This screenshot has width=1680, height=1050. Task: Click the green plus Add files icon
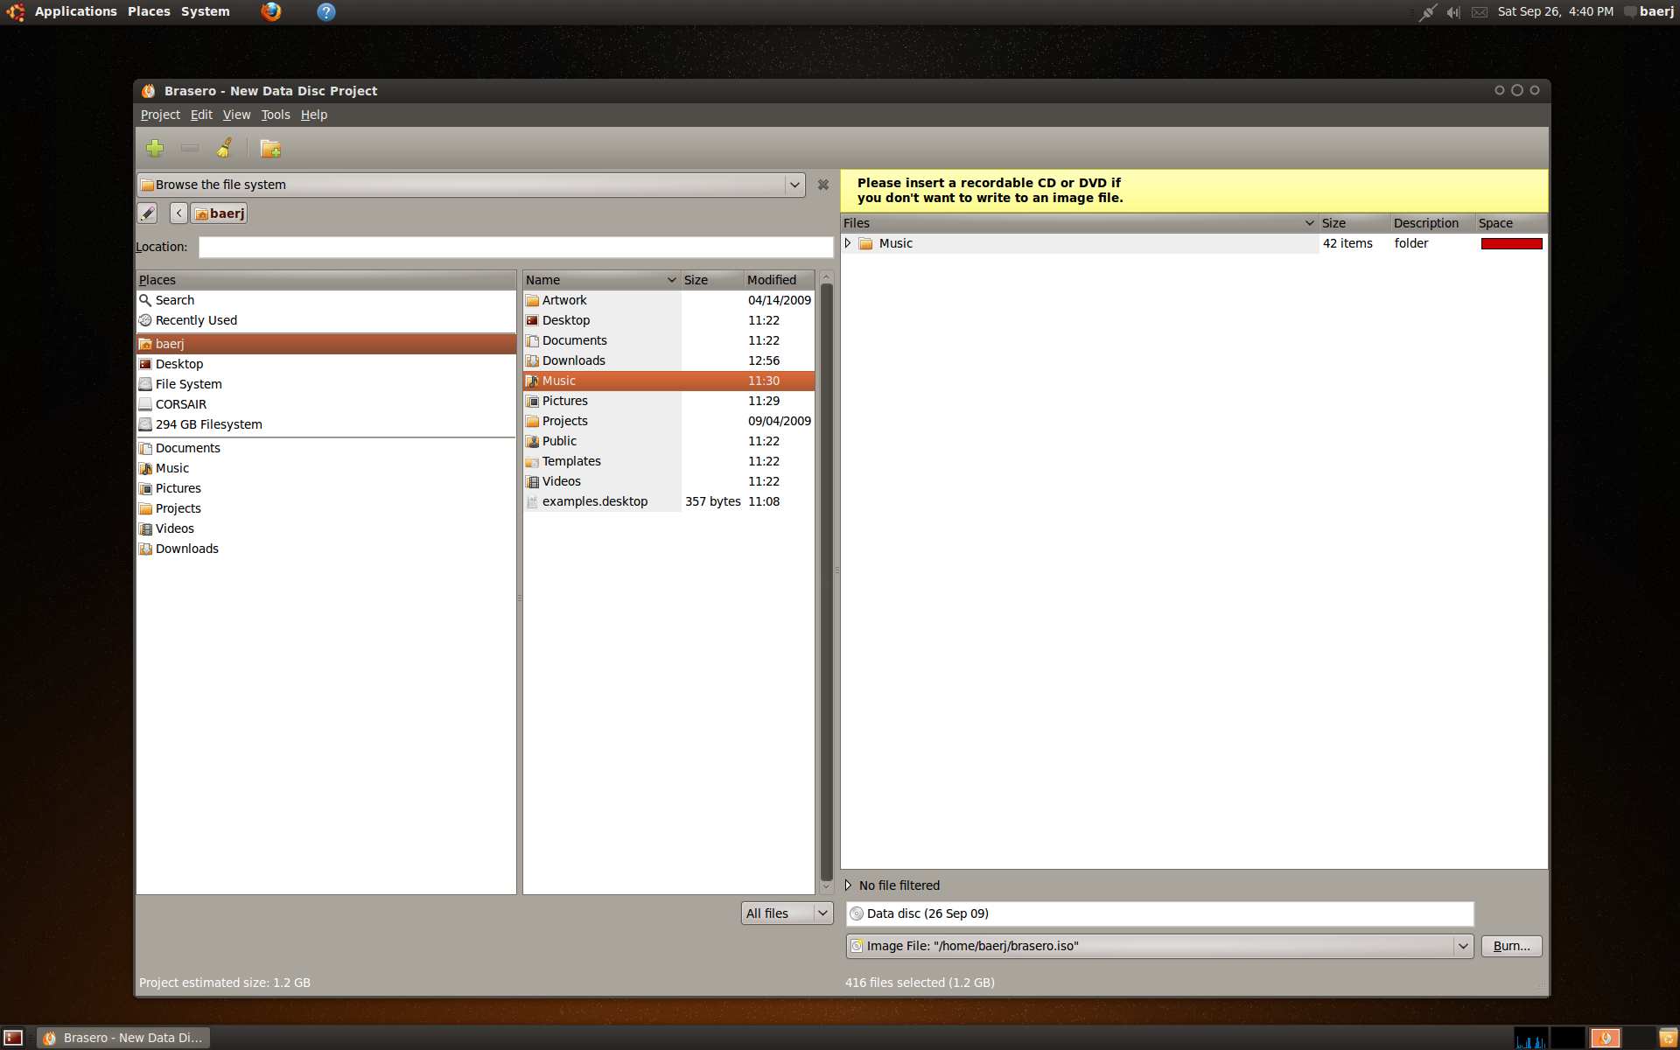coord(155,149)
